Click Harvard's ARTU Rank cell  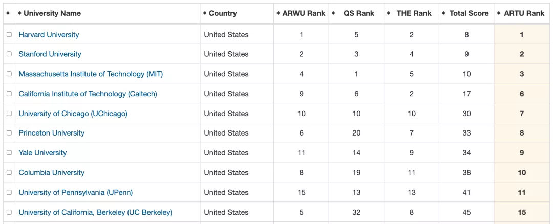522,34
